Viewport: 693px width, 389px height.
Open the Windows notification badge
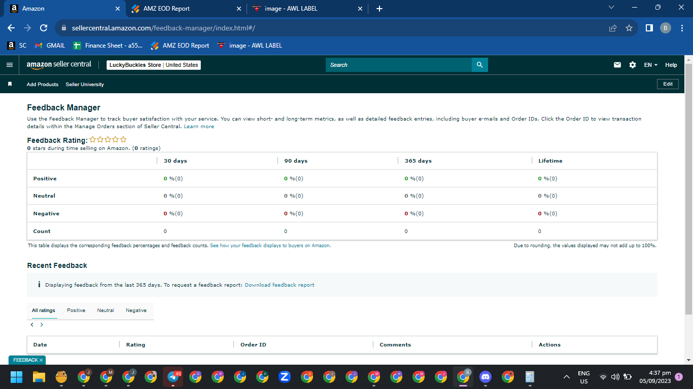click(679, 377)
